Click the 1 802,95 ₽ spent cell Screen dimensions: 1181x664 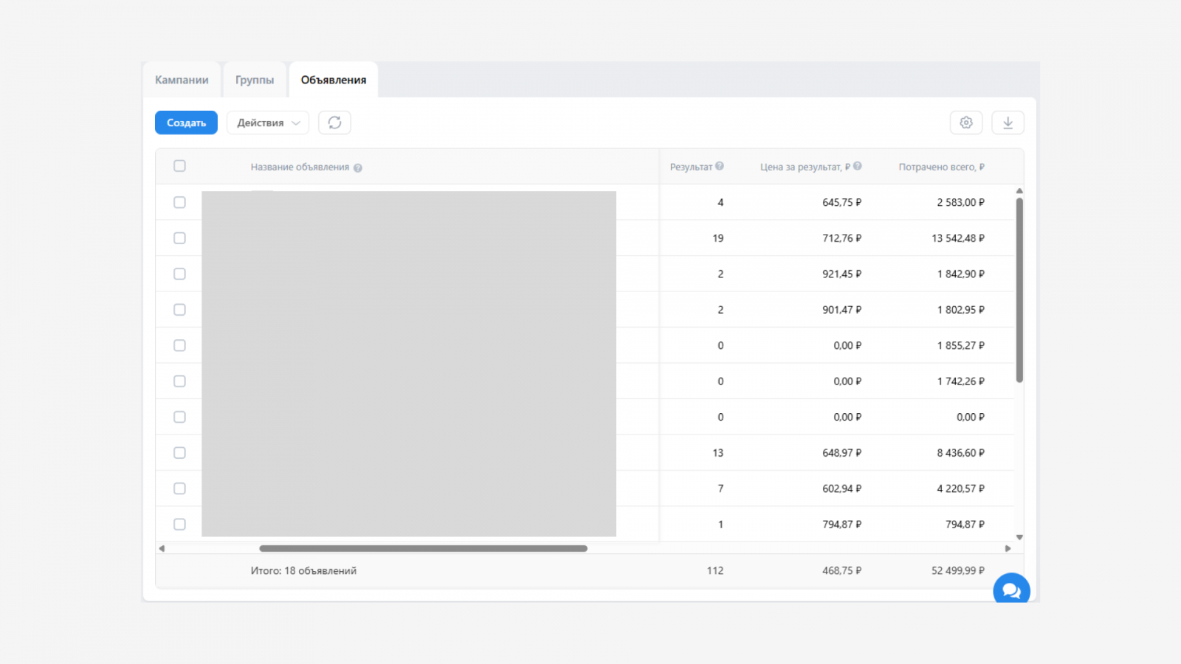(960, 310)
